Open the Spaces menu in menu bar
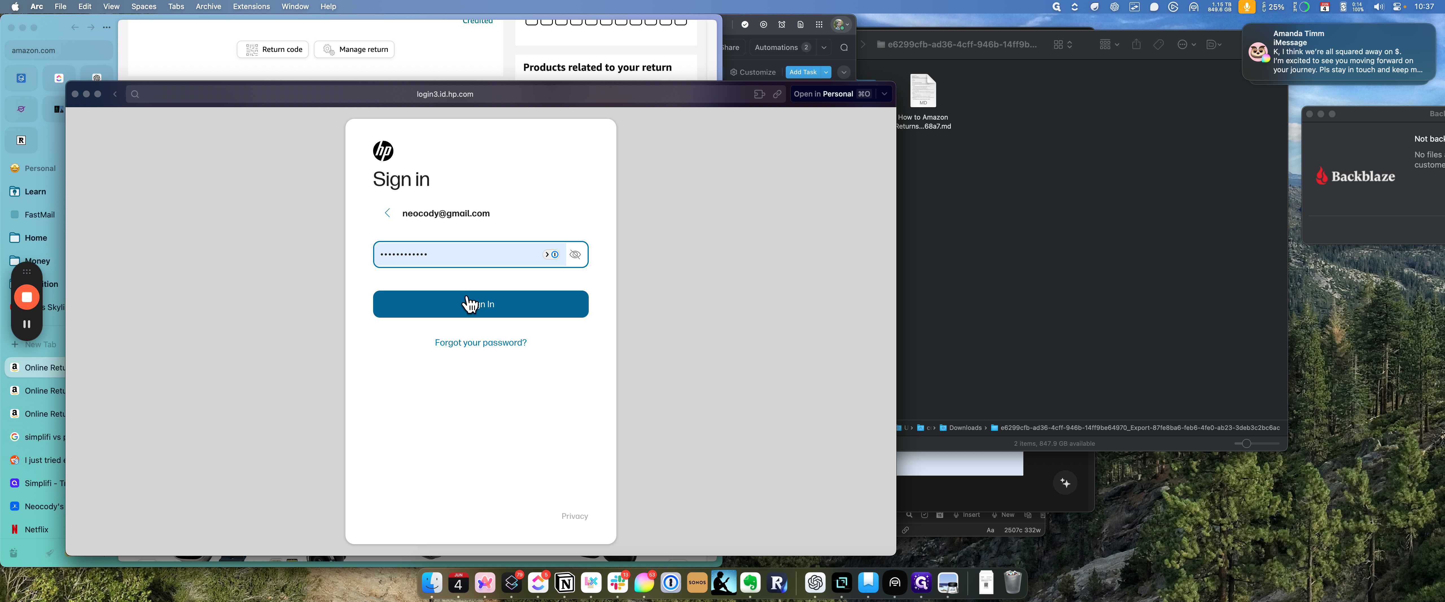This screenshot has width=1445, height=602. 144,6
